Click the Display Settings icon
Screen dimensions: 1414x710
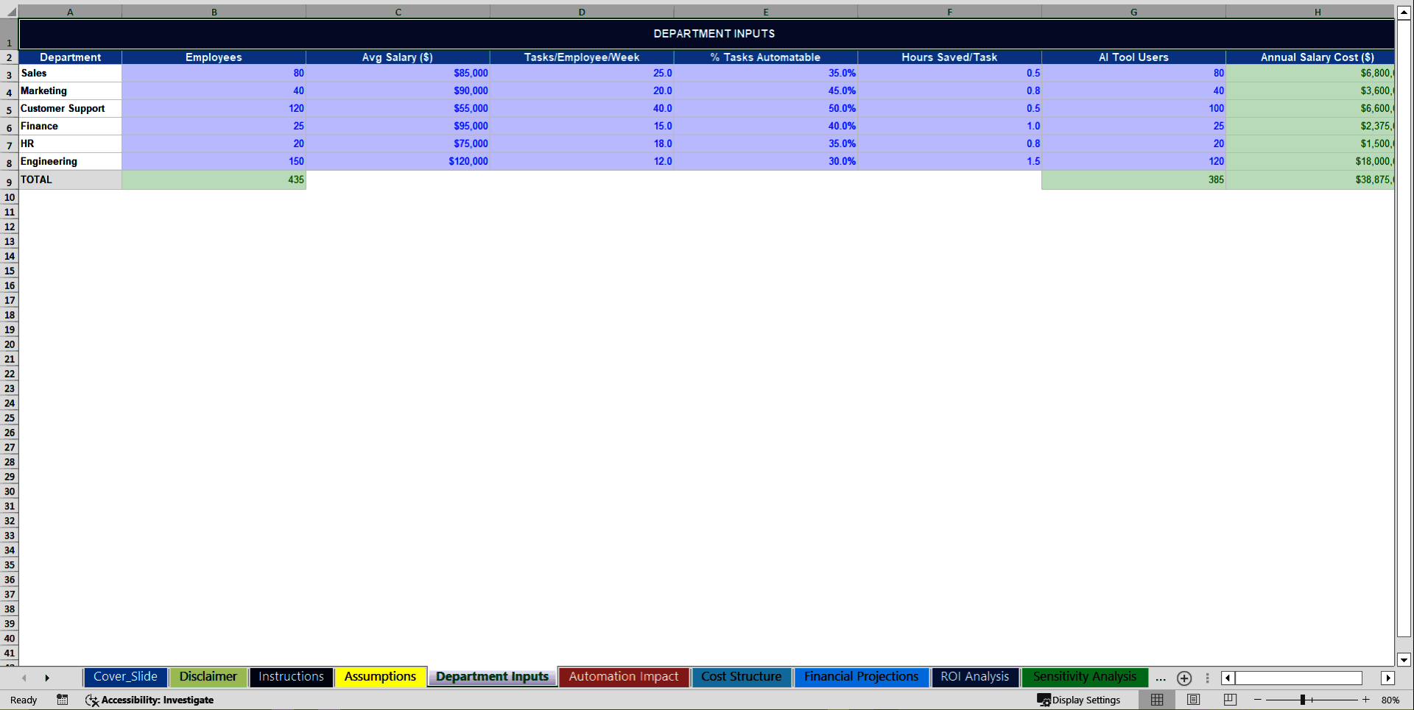pyautogui.click(x=1078, y=700)
